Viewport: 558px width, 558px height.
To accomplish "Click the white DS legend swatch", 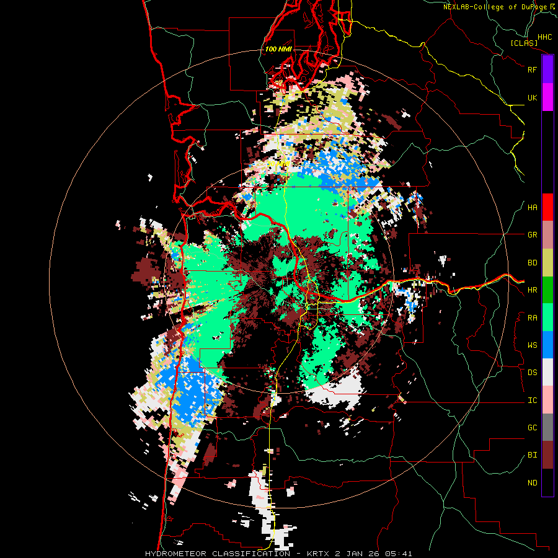I will [547, 372].
